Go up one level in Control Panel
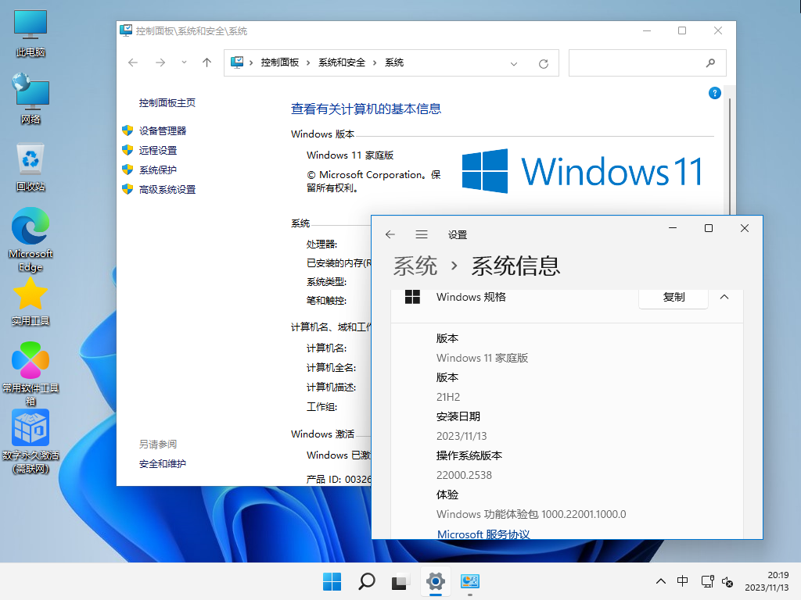 [x=207, y=62]
